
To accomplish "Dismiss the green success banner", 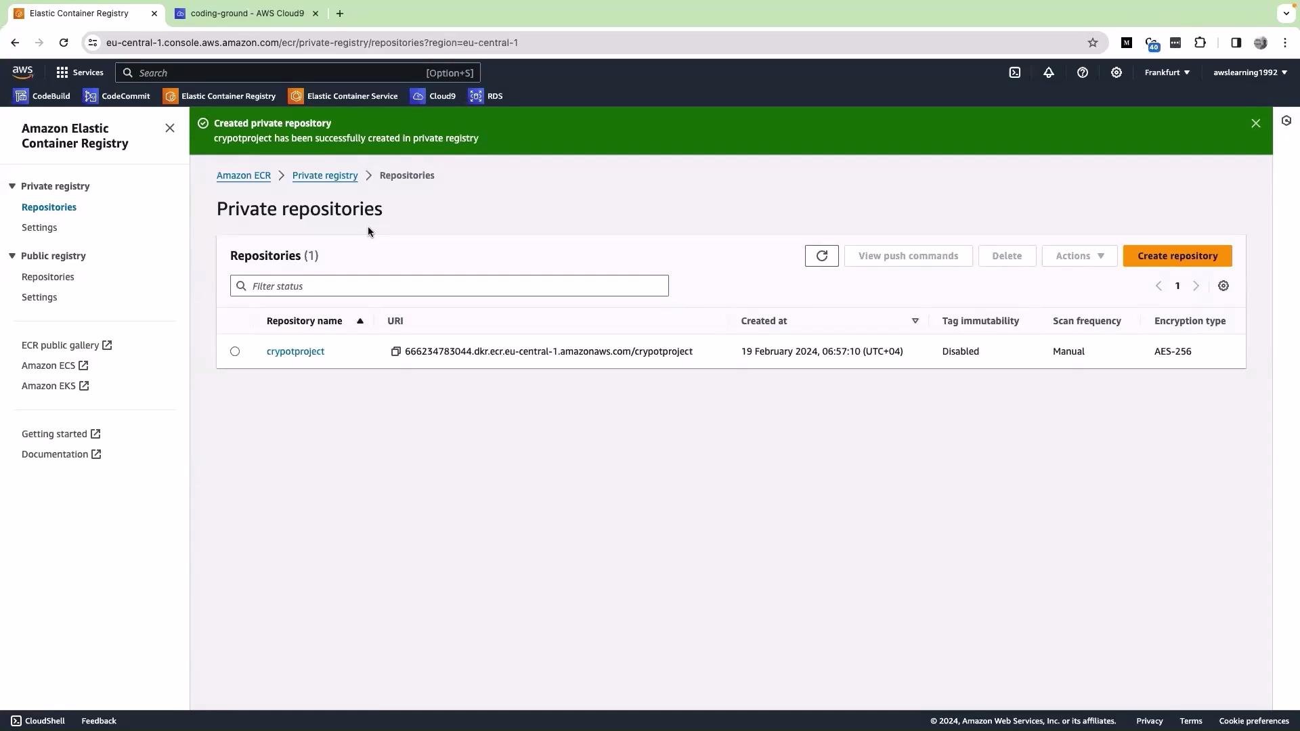I will coord(1255,123).
